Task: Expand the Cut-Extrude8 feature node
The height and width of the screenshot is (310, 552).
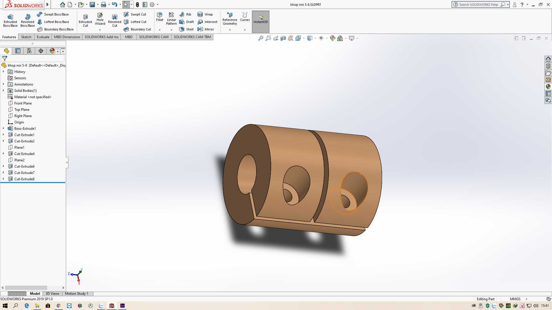Action: 3,179
